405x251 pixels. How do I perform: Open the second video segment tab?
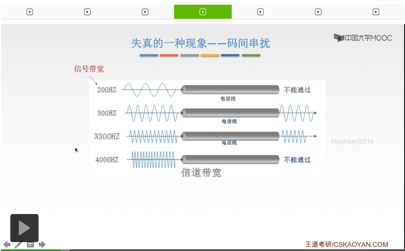pos(87,12)
